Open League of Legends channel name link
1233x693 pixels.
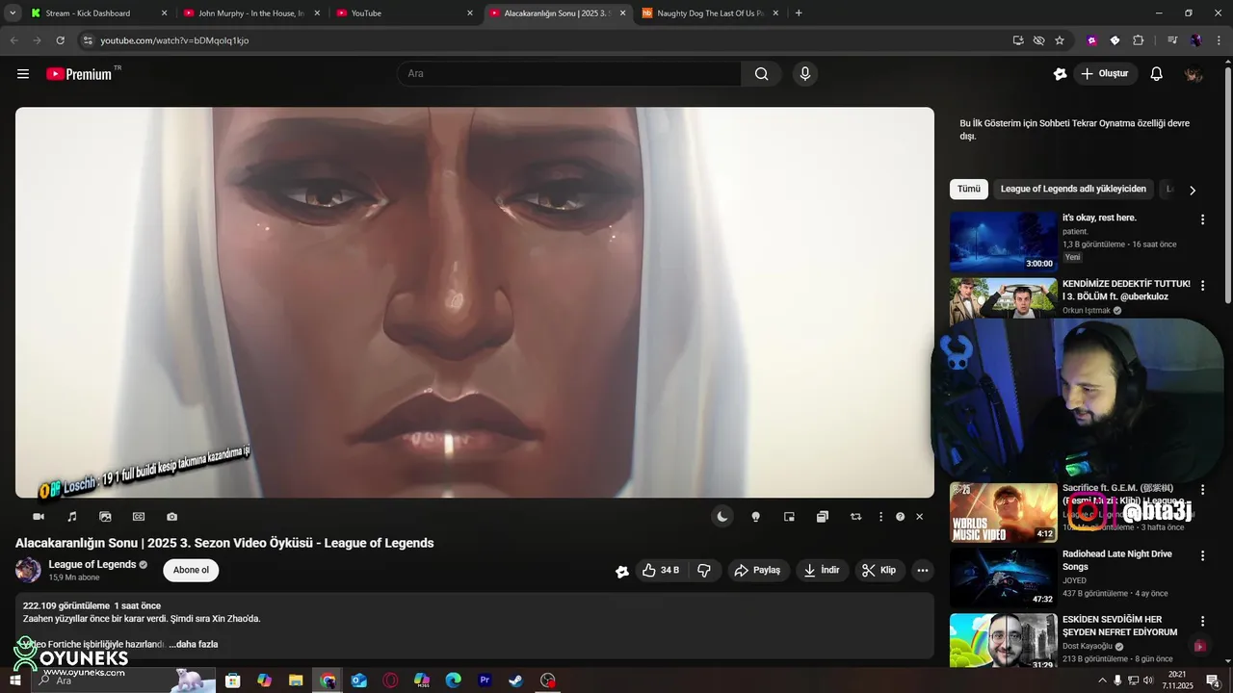click(x=92, y=565)
